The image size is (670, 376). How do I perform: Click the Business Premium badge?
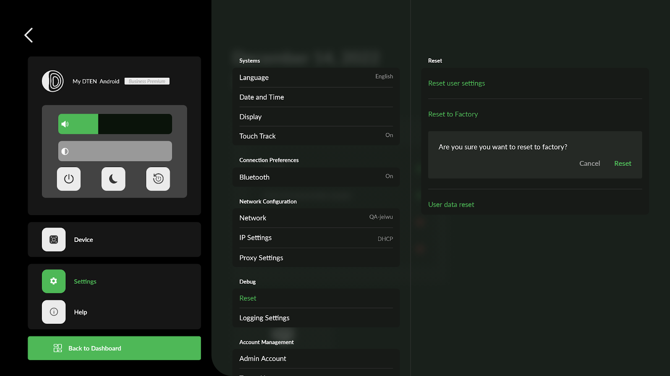(x=147, y=81)
